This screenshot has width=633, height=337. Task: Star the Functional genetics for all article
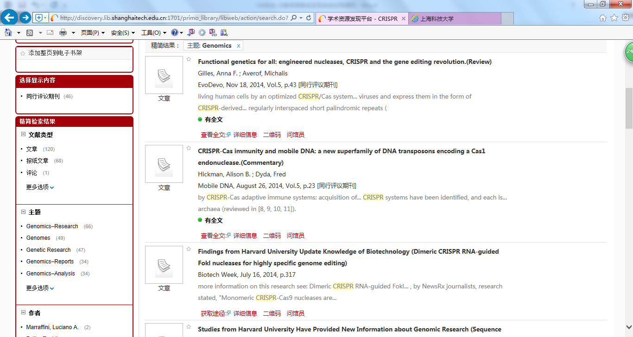click(x=189, y=59)
